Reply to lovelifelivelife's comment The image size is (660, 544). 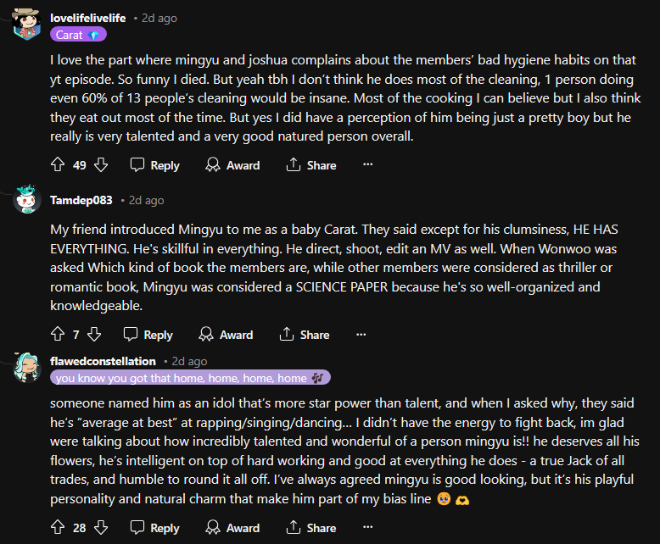(x=155, y=164)
